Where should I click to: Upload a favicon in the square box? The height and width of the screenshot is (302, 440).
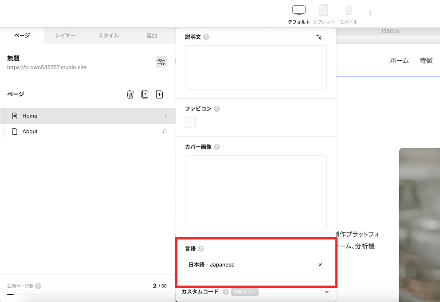click(190, 122)
